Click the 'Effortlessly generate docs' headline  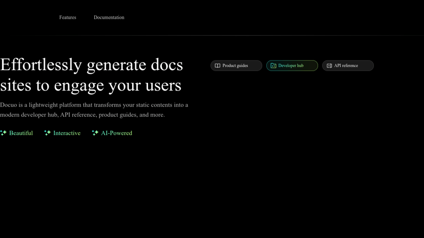(x=91, y=75)
